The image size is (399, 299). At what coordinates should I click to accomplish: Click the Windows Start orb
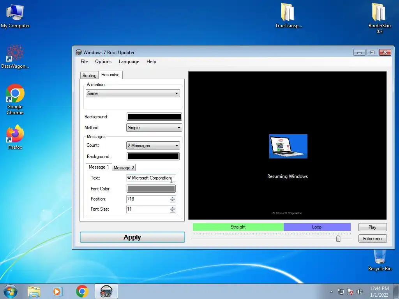[x=11, y=291]
